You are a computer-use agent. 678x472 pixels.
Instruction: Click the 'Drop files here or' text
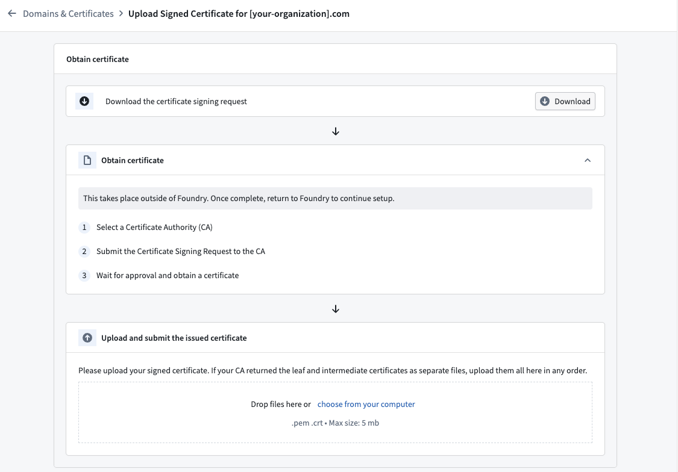(281, 404)
